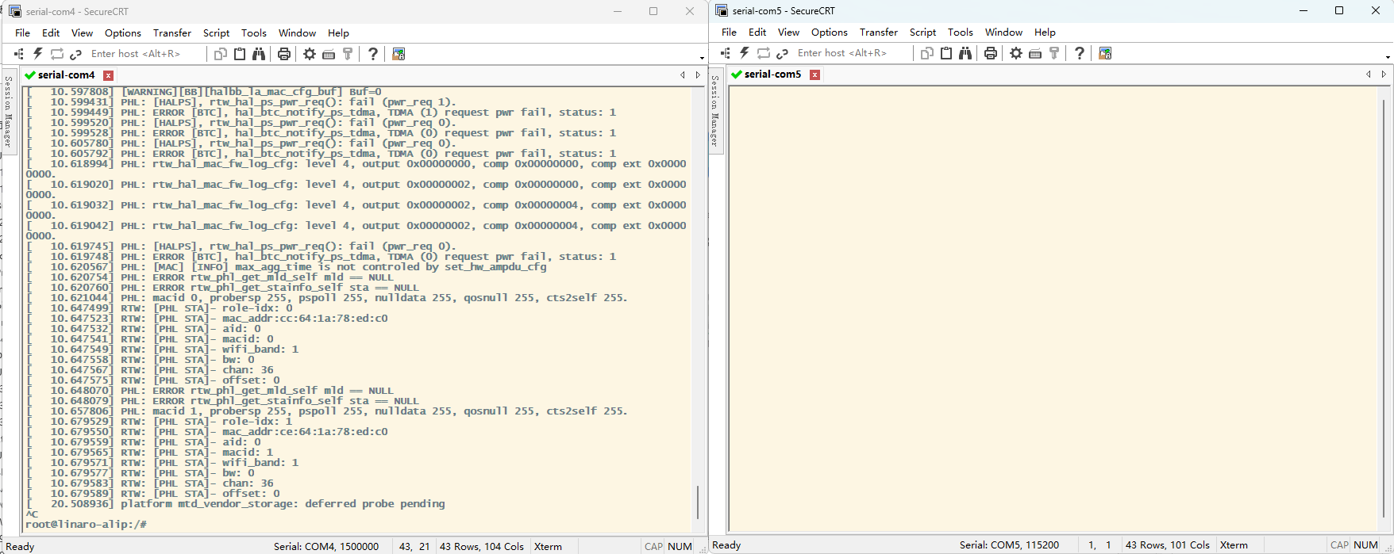
Task: Select the serial-com4 session tab
Action: pyautogui.click(x=67, y=75)
